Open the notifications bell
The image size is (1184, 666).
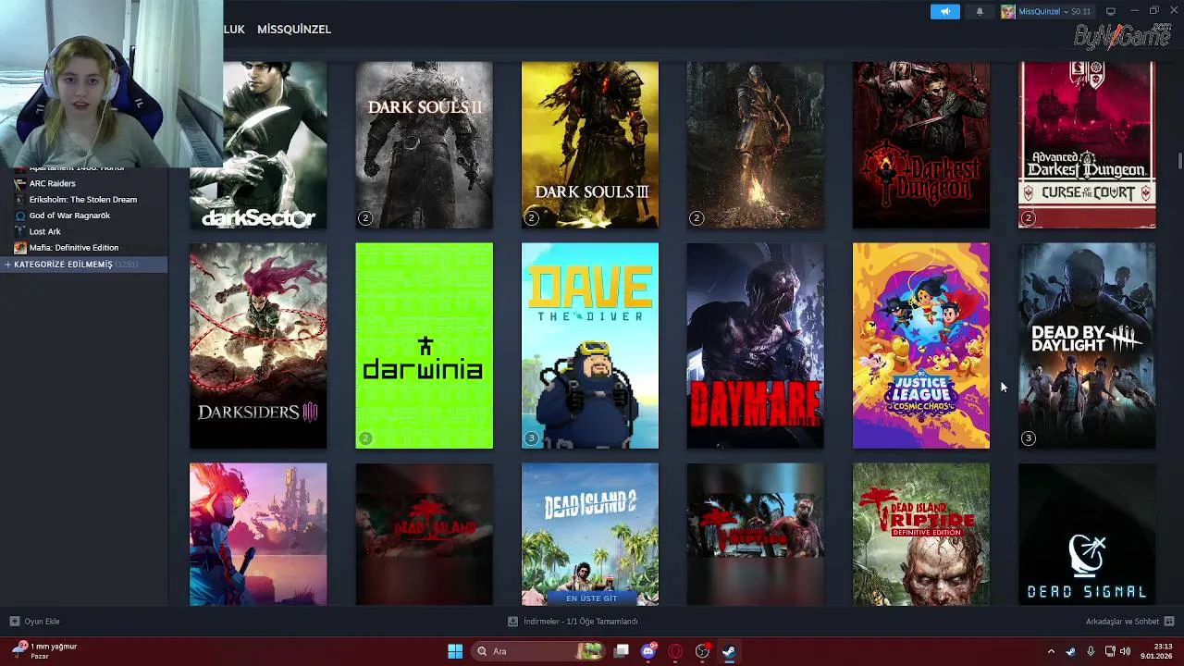[x=980, y=11]
